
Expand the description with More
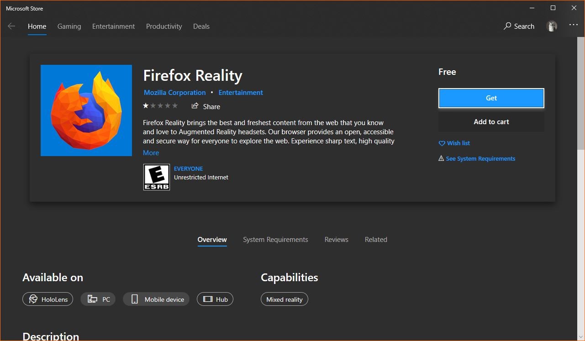tap(151, 153)
